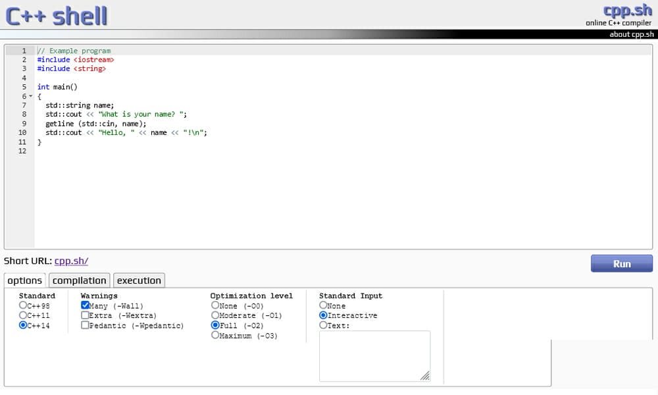The height and width of the screenshot is (395, 658).
Task: Click the cpp.sh logo at top right
Action: 627,10
